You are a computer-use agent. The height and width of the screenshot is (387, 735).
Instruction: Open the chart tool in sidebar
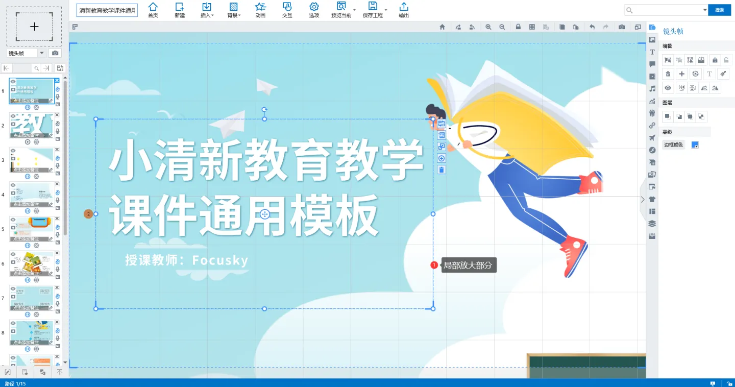click(x=652, y=101)
